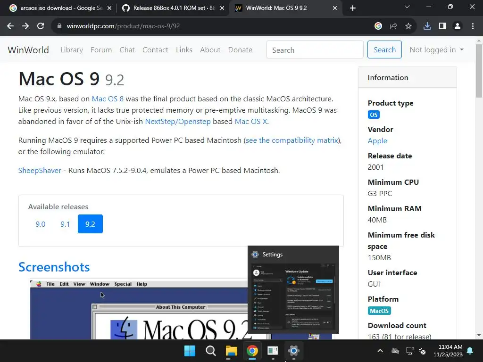
Task: Open the tab search chevron
Action: [x=407, y=7]
